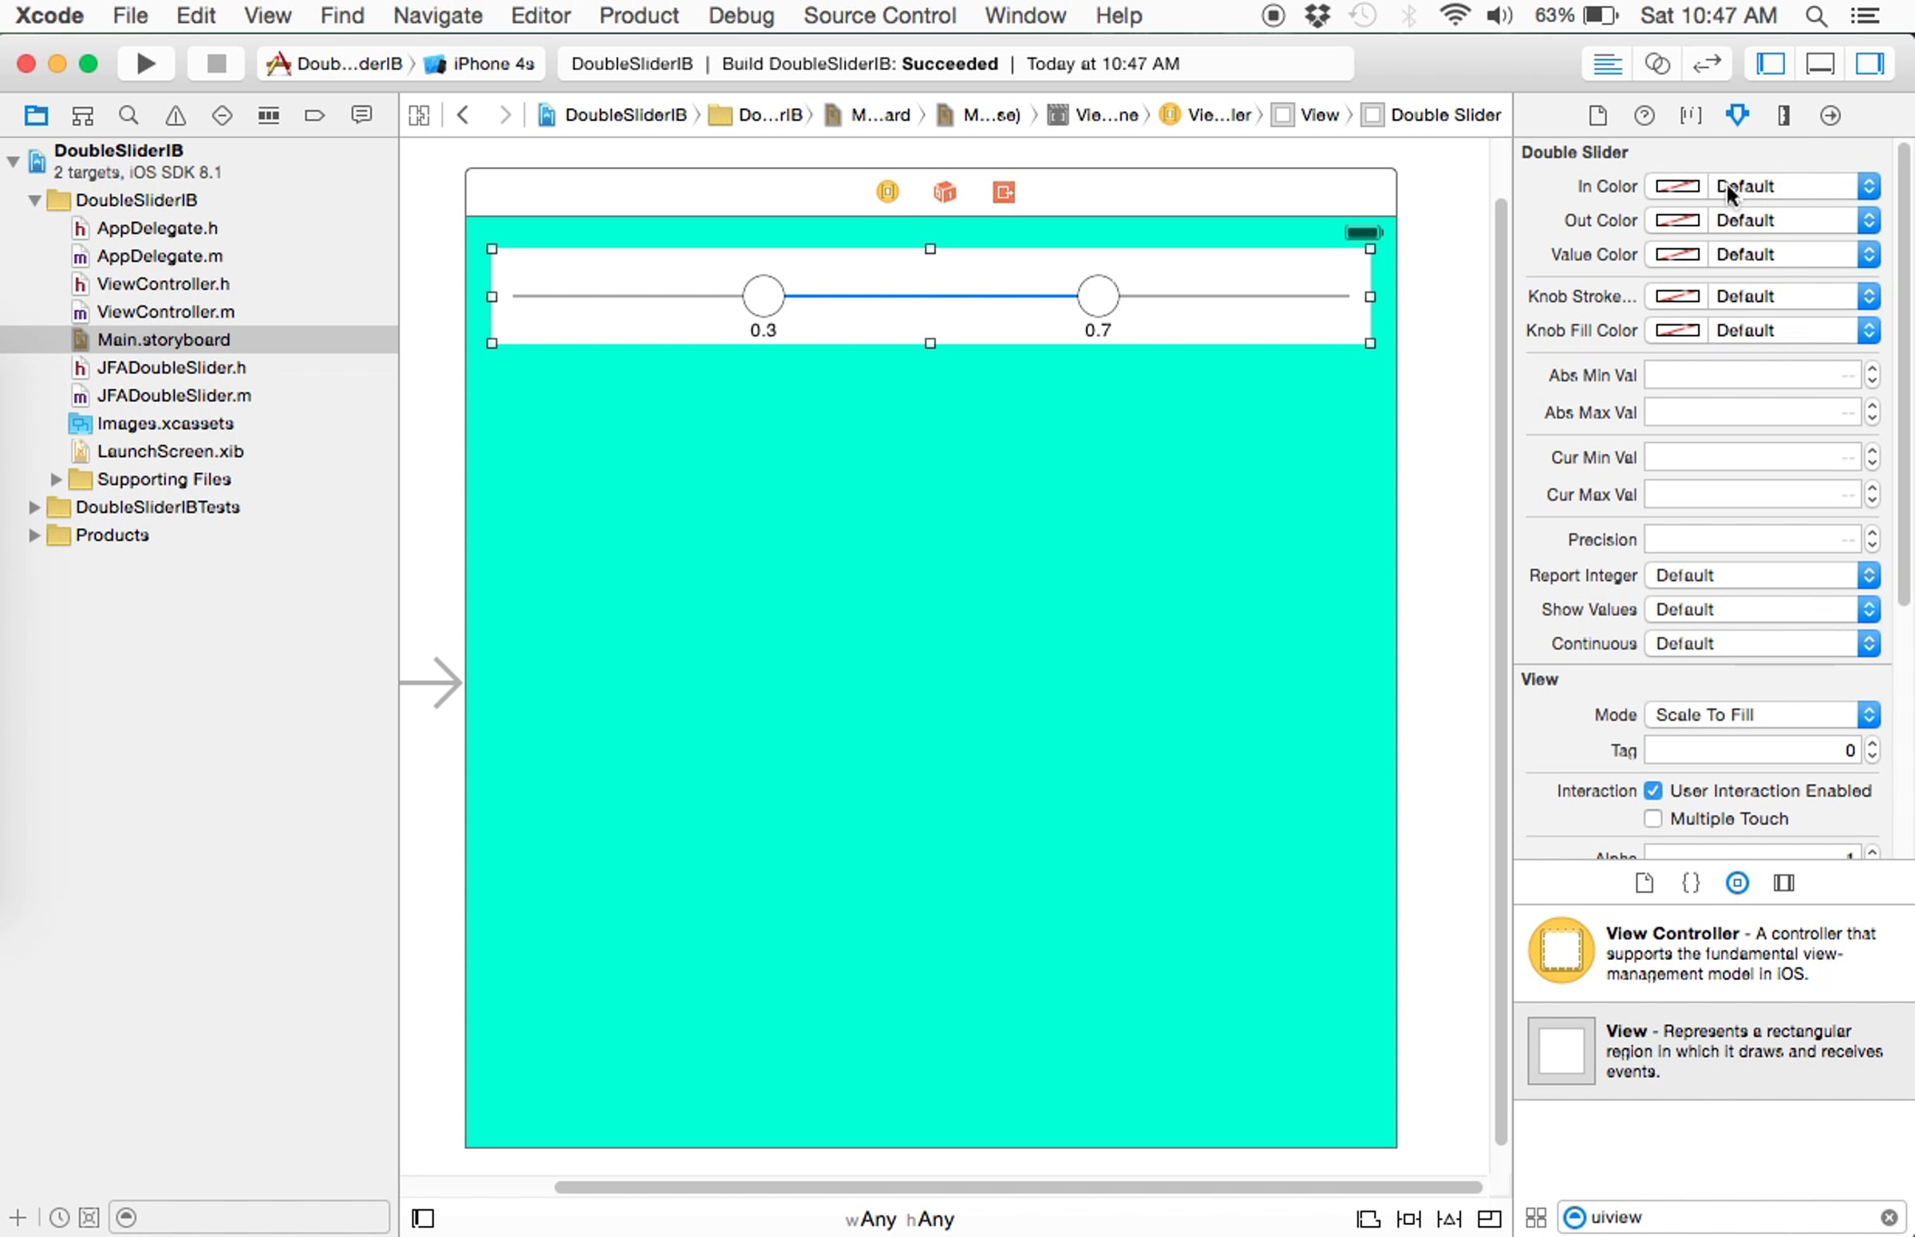Open the Debug navigator

[268, 116]
